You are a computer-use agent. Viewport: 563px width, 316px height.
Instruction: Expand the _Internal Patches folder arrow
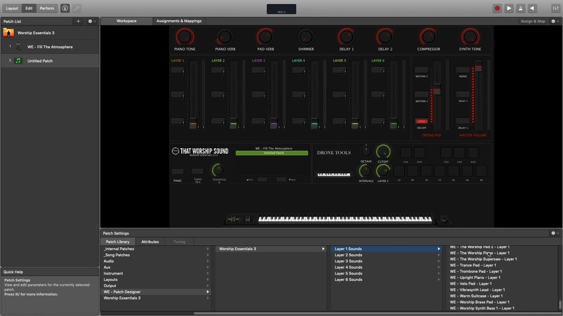coord(208,249)
